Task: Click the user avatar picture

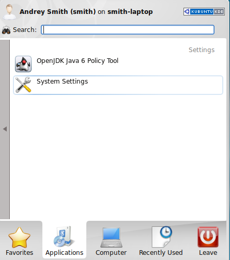Action: tap(9, 12)
